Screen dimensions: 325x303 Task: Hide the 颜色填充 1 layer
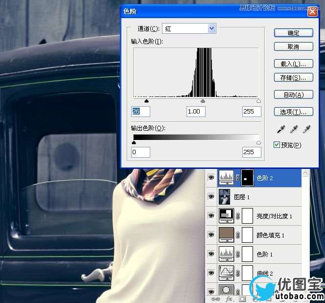click(x=211, y=235)
